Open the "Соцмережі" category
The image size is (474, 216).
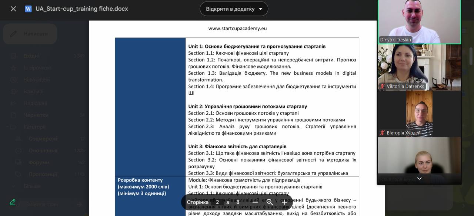coord(43,139)
